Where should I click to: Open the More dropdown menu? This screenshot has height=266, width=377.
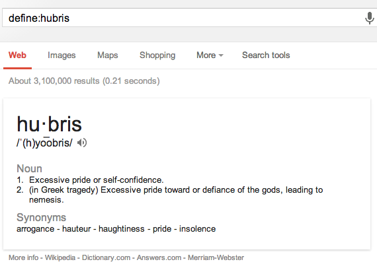[210, 55]
